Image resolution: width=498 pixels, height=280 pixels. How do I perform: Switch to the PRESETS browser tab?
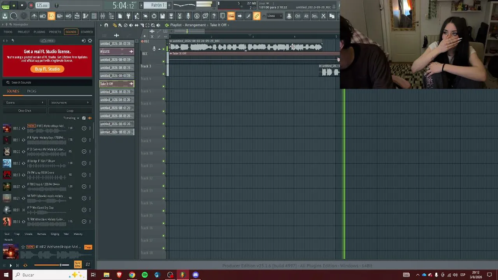coord(55,32)
